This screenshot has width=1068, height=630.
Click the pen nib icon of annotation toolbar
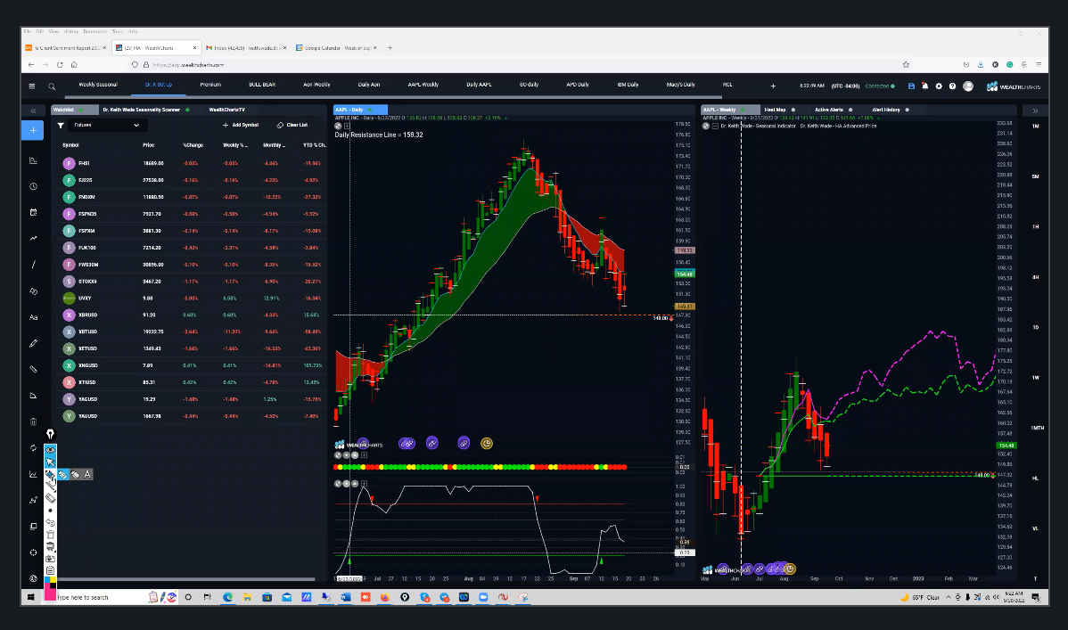[51, 434]
